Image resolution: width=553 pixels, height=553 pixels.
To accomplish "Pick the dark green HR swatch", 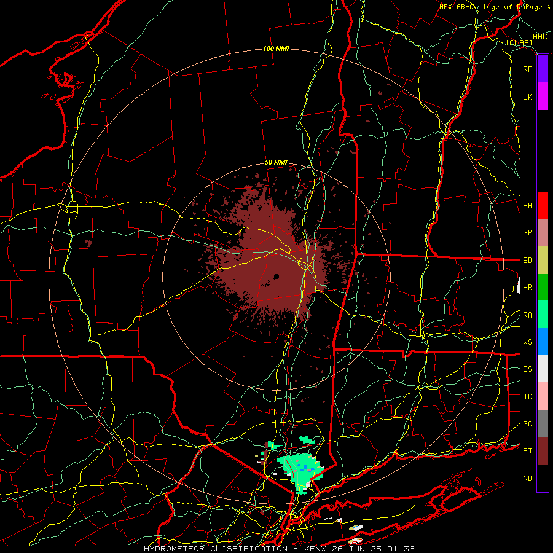I will (543, 288).
